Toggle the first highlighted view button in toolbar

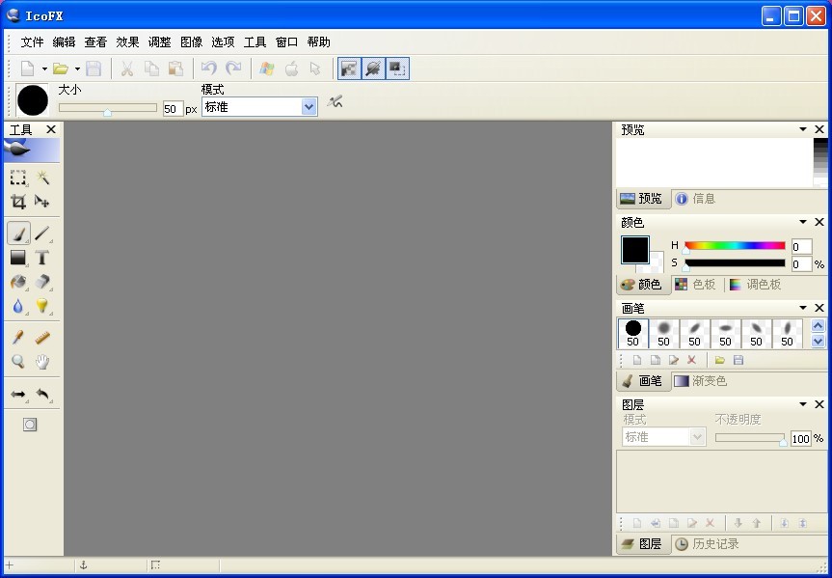pyautogui.click(x=348, y=69)
